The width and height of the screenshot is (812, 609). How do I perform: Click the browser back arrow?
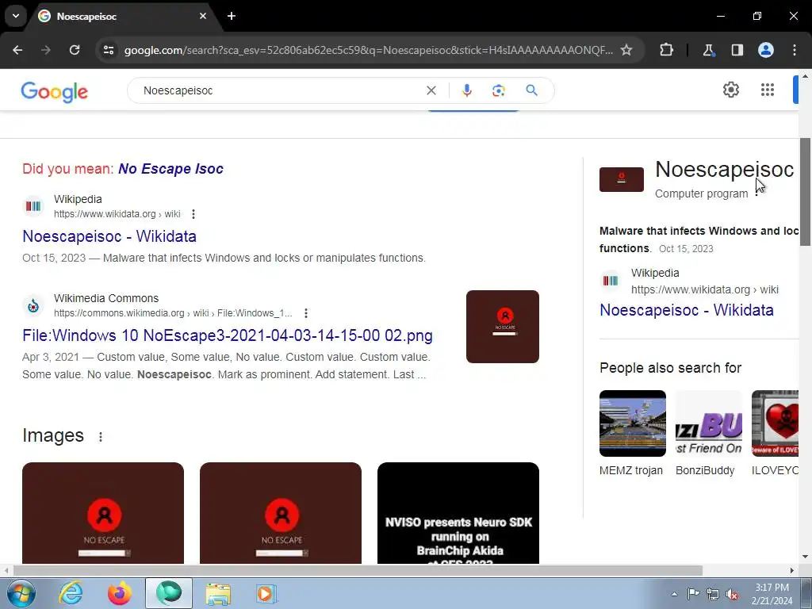[17, 50]
